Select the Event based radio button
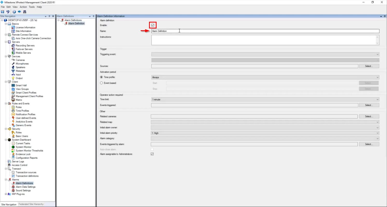The width and height of the screenshot is (387, 207). point(101,83)
